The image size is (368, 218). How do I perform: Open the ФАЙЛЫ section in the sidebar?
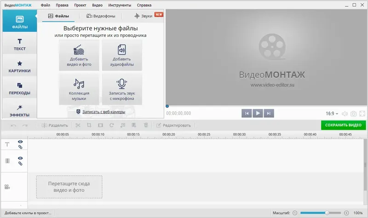[x=20, y=21]
